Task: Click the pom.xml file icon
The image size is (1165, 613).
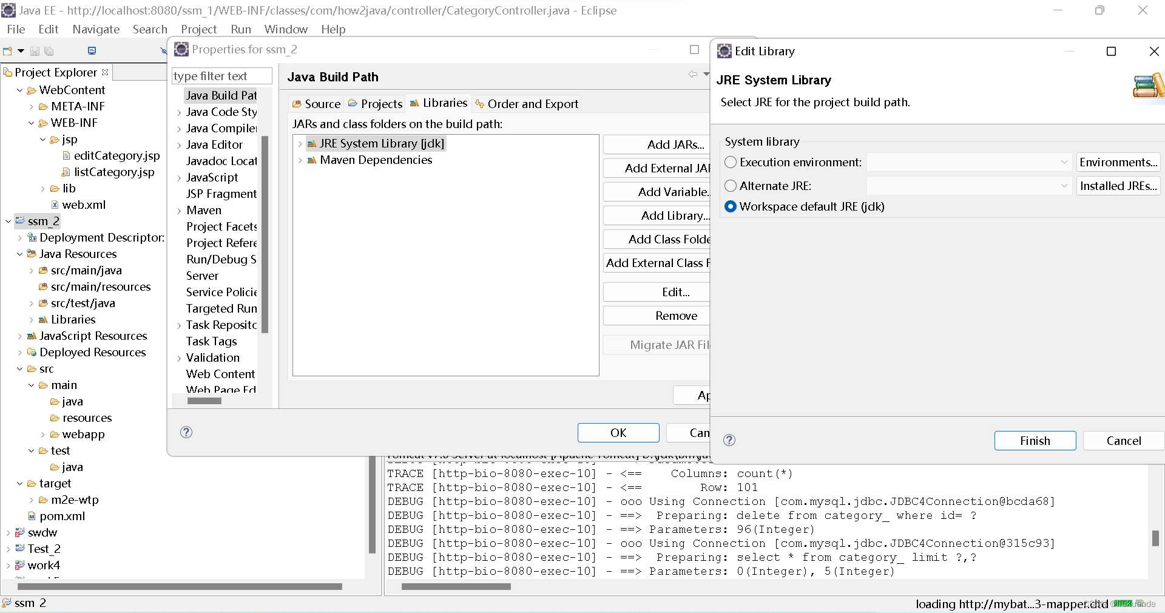Action: [x=32, y=516]
